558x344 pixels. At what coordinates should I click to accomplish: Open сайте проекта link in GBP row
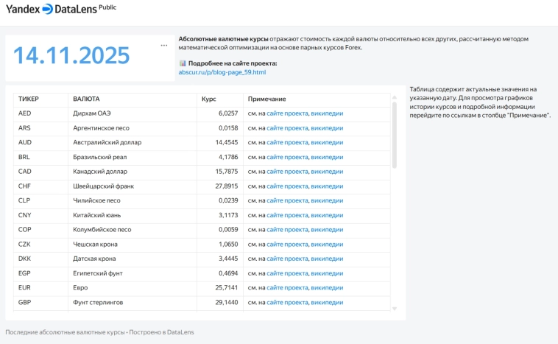[x=287, y=302]
